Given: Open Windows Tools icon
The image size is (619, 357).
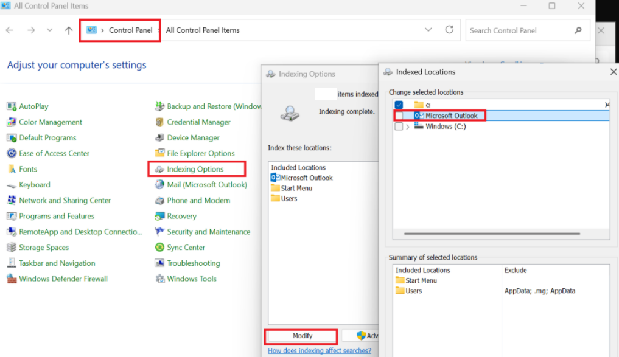Looking at the screenshot, I should coord(159,279).
